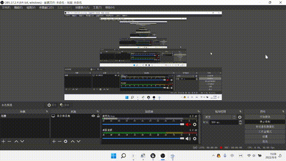Move scene up with the arrow
The height and width of the screenshot is (161, 286).
tap(16, 141)
